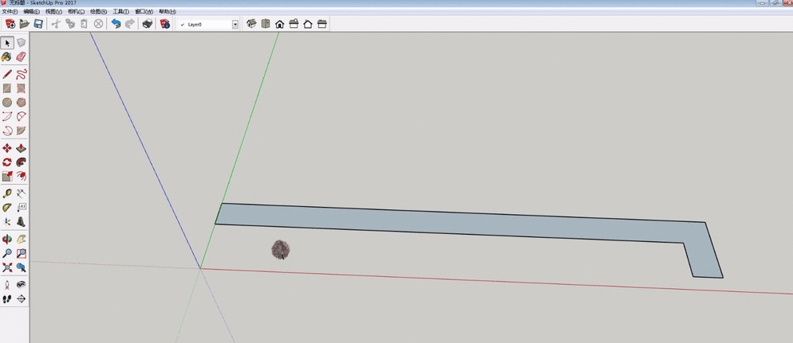Save the model with Save icon
The image size is (793, 343).
click(38, 24)
